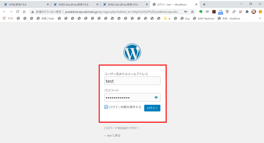This screenshot has height=143, width=264.
Task: Reload the current page
Action: point(18,12)
